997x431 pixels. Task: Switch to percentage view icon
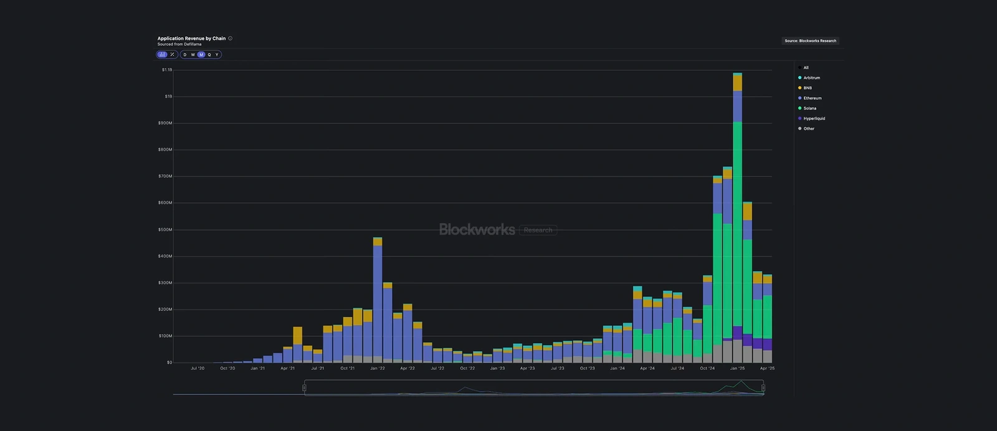tap(173, 55)
